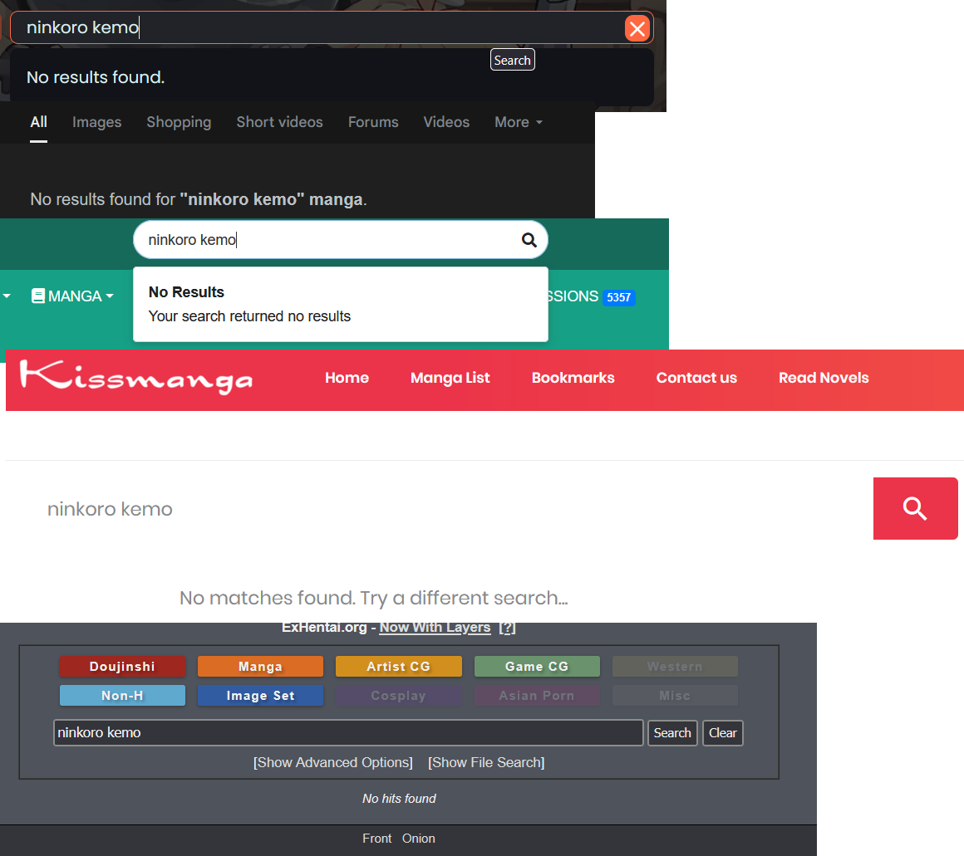Toggle the Artist CG category
Screen dimensions: 964x856
click(398, 666)
